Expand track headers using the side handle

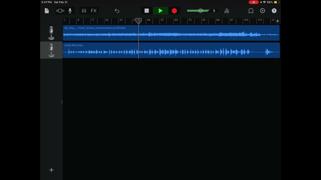click(x=62, y=102)
